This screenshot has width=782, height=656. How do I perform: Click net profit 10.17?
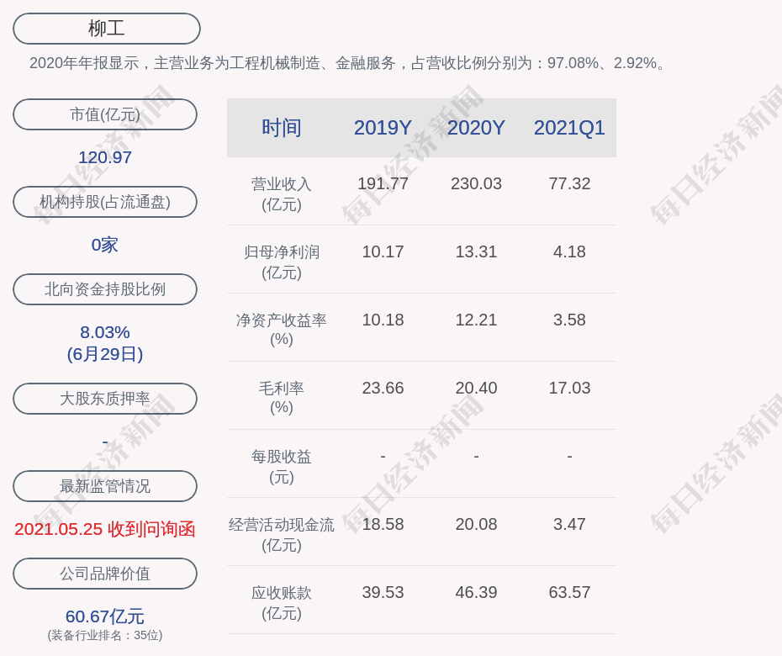(383, 251)
